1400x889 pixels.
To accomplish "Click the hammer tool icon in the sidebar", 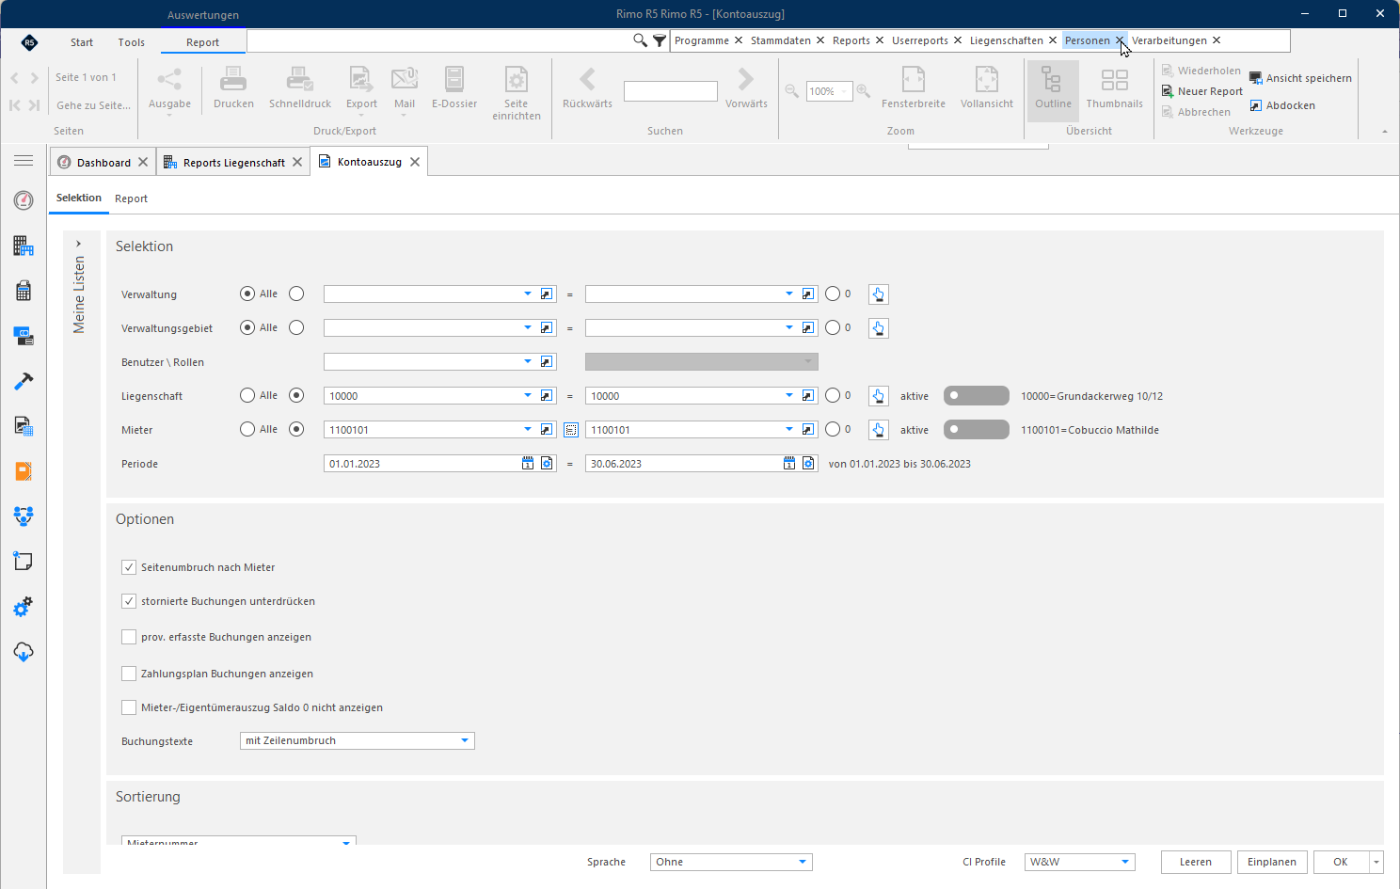I will 24,381.
